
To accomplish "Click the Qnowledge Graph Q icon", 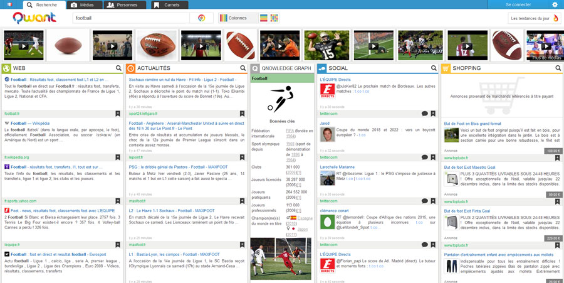I will coord(255,68).
